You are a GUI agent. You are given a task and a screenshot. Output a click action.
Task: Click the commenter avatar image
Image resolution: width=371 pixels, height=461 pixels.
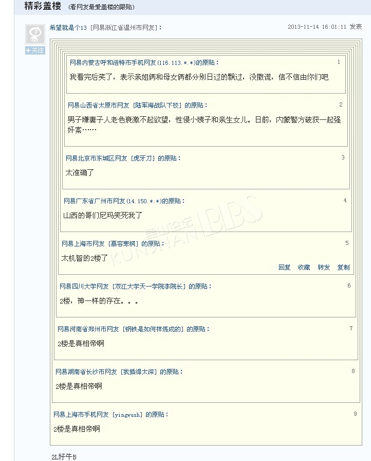click(35, 34)
